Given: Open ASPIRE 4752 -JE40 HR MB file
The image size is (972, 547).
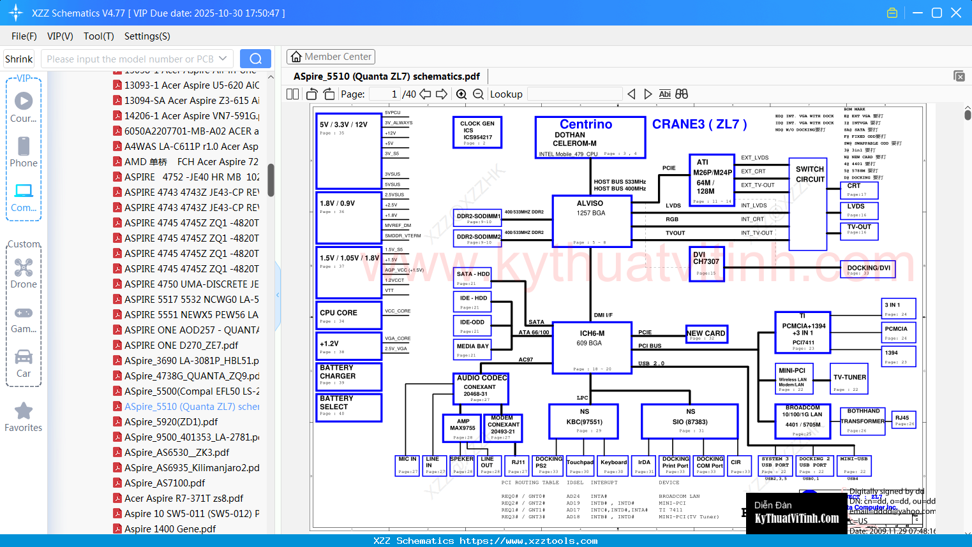Looking at the screenshot, I should [x=186, y=177].
